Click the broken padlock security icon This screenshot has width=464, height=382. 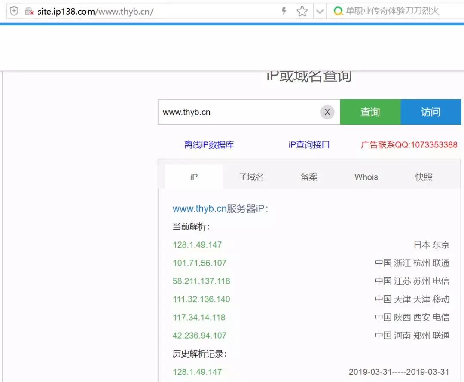(x=28, y=11)
